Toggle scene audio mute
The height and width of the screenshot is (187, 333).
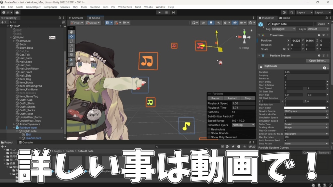(219, 23)
